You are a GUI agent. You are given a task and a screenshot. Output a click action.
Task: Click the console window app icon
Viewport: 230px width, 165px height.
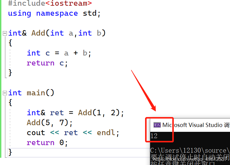(157, 125)
